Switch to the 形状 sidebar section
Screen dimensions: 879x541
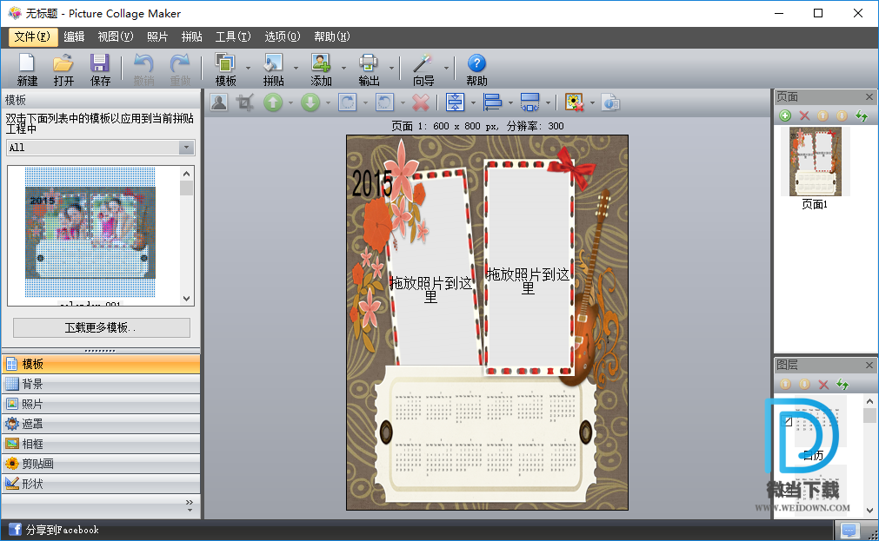tap(101, 484)
